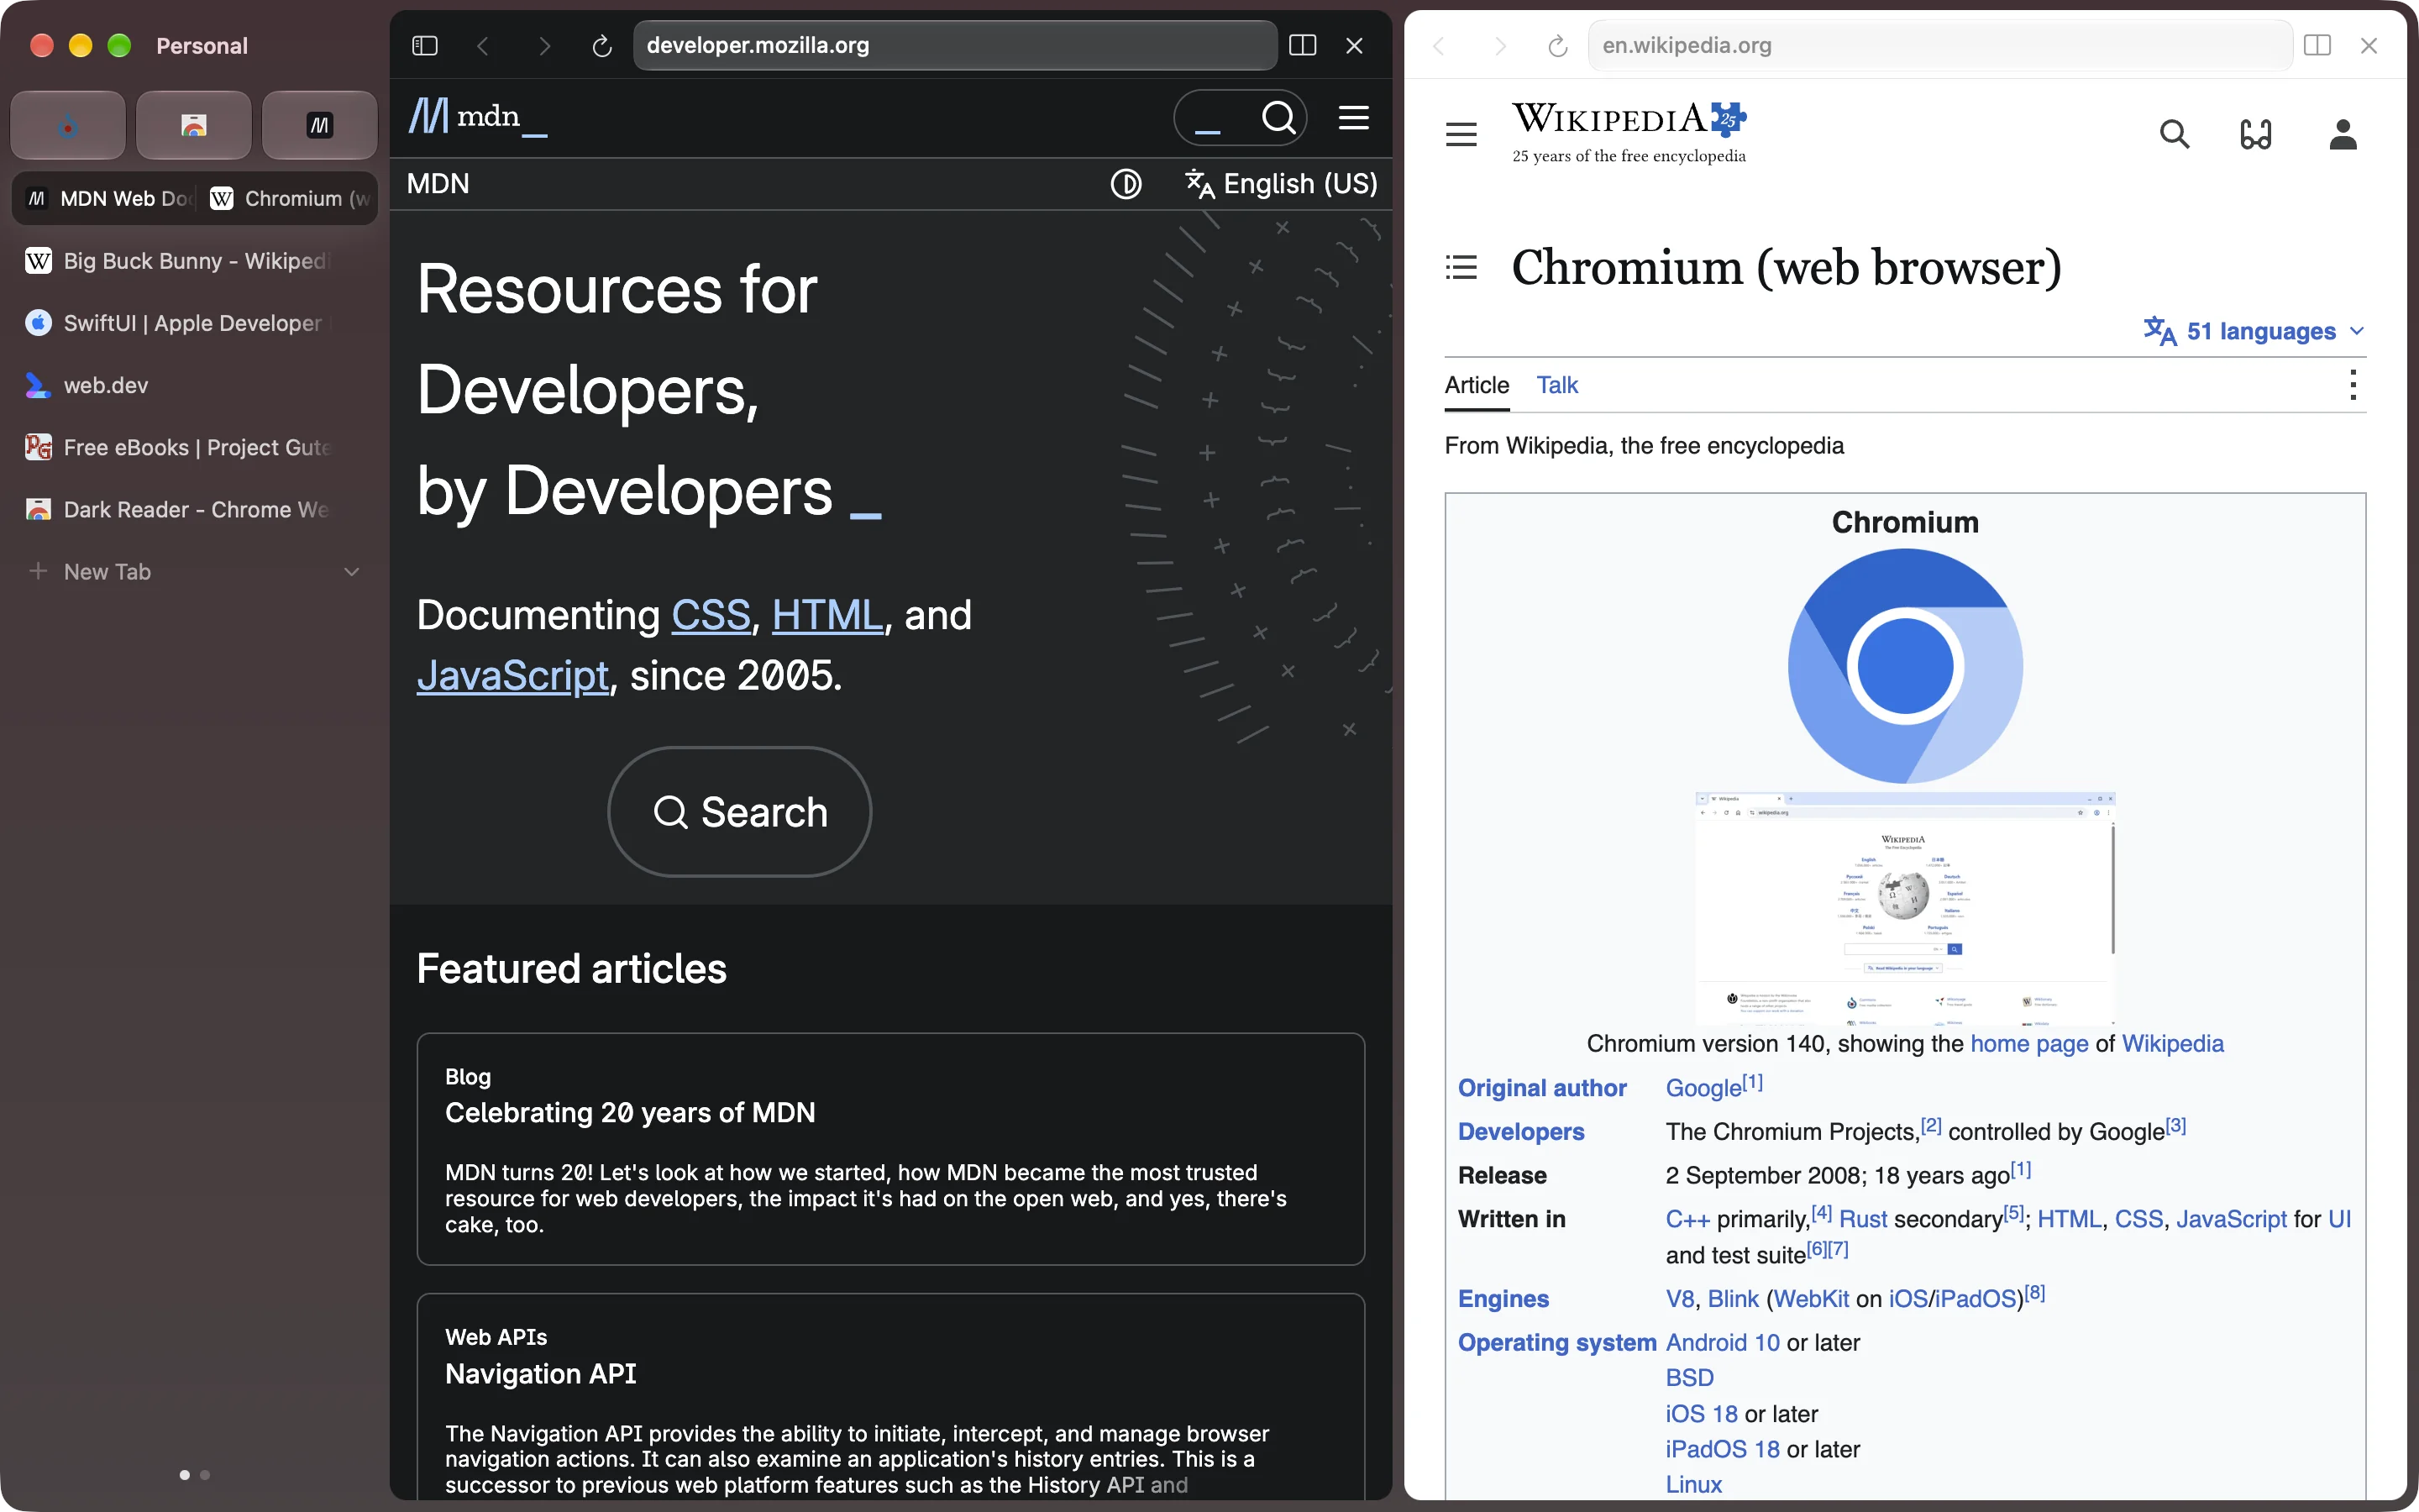Toggle MDN color theme icon
Image resolution: width=2419 pixels, height=1512 pixels.
tap(1126, 184)
